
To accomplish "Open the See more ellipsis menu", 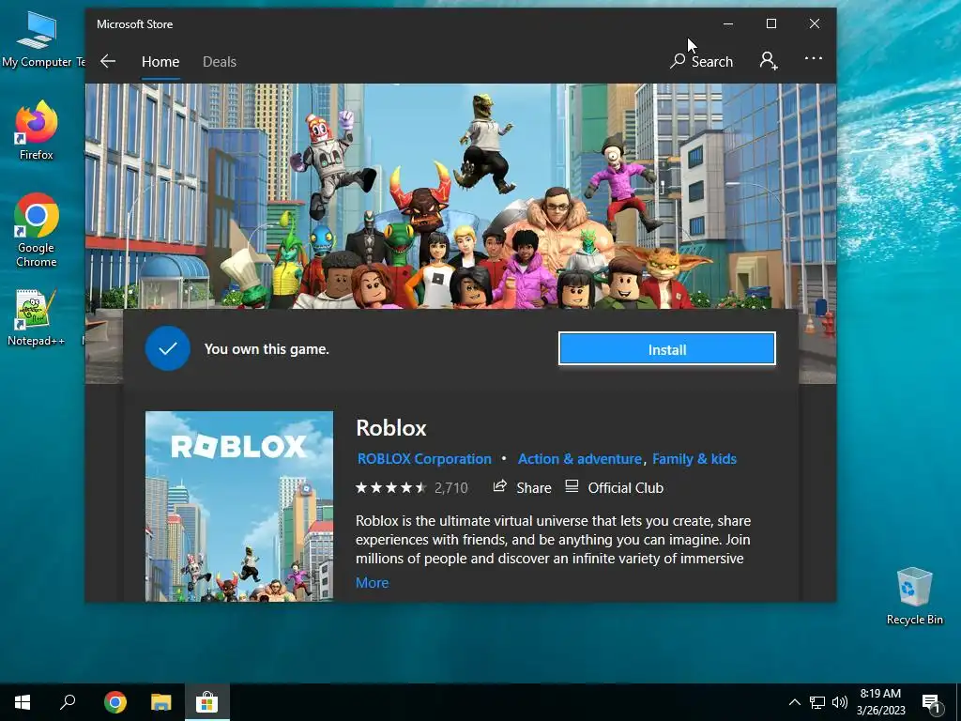I will click(814, 59).
